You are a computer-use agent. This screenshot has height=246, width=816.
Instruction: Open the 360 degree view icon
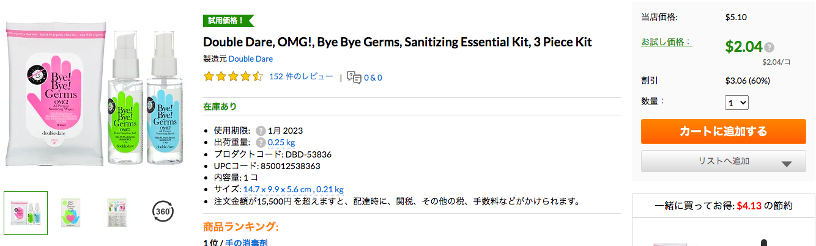pos(162,211)
